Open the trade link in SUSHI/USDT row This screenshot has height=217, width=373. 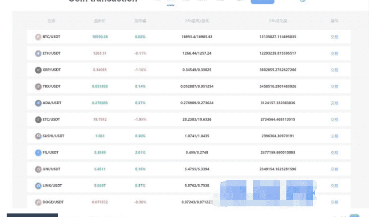pos(334,136)
